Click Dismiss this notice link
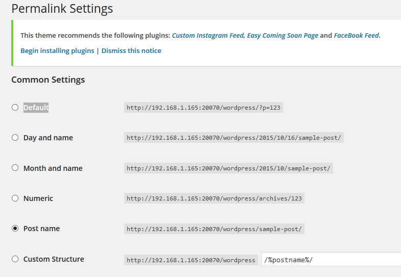 coord(131,51)
